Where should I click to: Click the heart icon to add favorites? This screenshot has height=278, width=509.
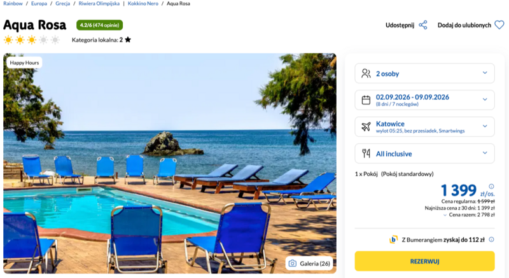point(499,25)
